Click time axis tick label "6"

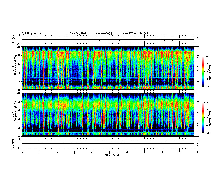127,153
